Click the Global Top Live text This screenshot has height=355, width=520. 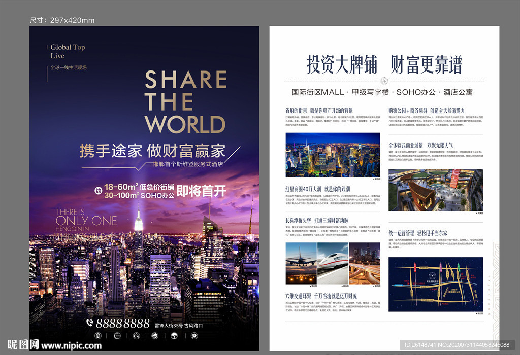(x=68, y=51)
